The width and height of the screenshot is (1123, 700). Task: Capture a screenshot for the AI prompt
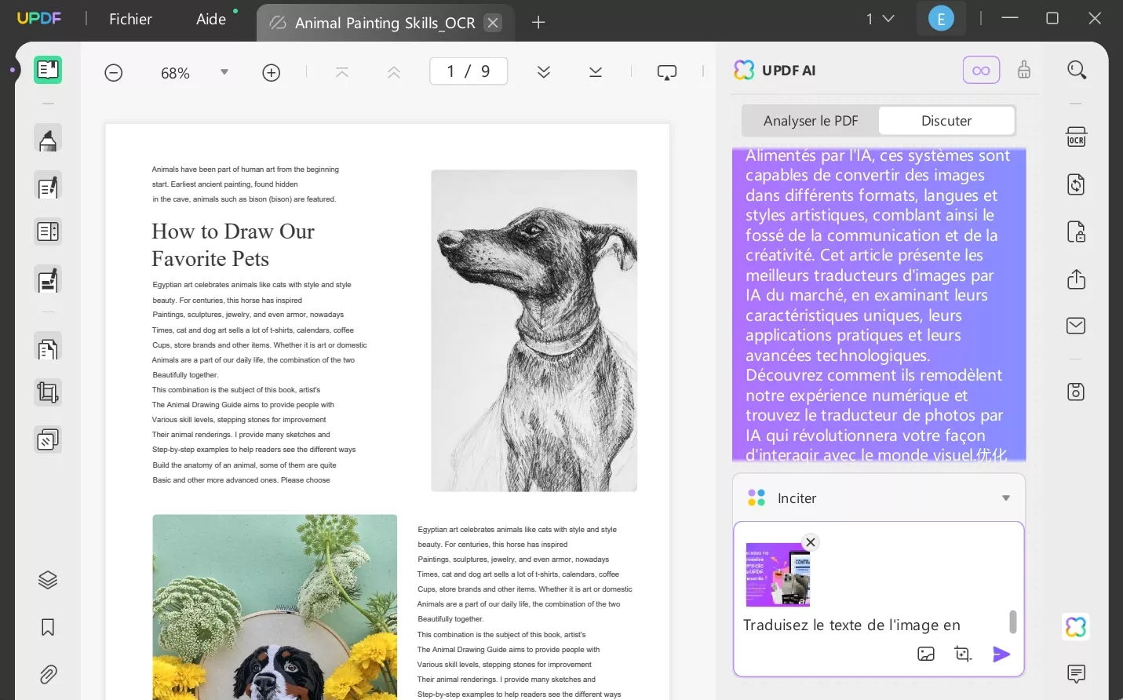click(x=963, y=654)
